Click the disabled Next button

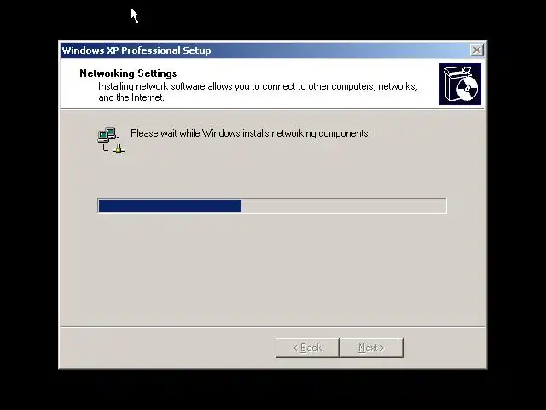click(x=372, y=348)
